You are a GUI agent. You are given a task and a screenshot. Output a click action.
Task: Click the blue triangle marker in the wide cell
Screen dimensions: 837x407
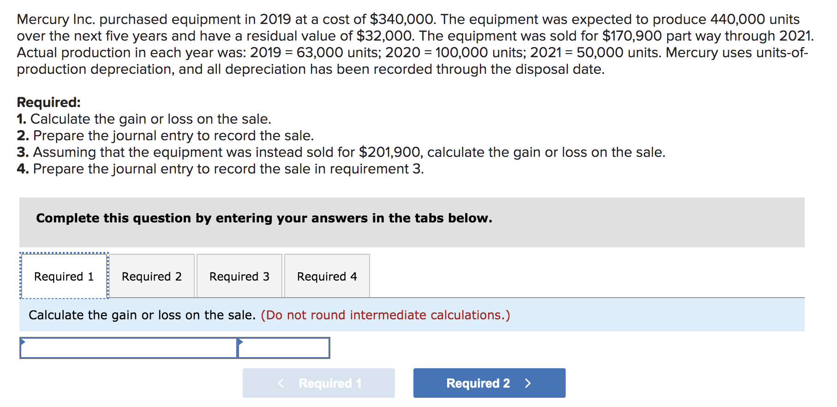click(23, 342)
